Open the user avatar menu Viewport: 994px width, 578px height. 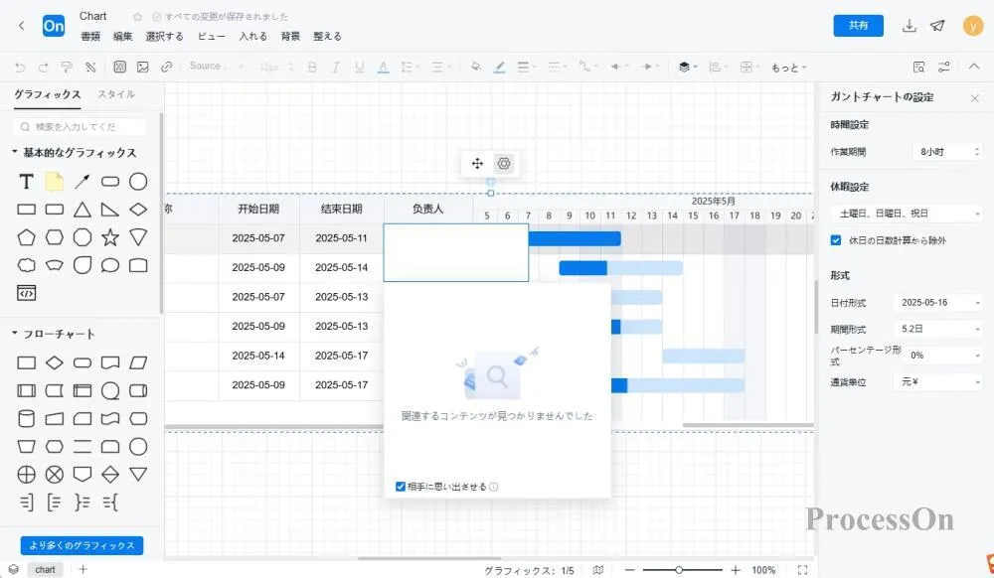(x=972, y=25)
